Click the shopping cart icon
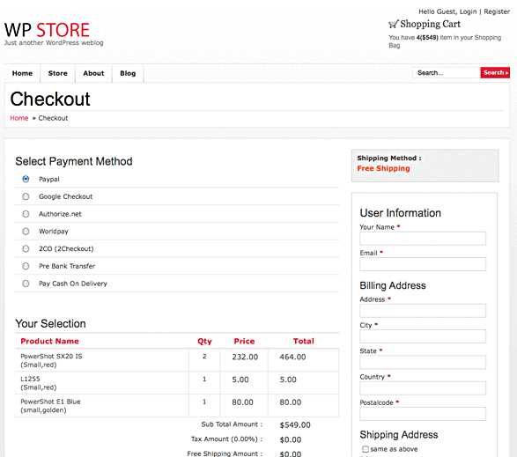Viewport: 517px width, 457px height. click(394, 24)
